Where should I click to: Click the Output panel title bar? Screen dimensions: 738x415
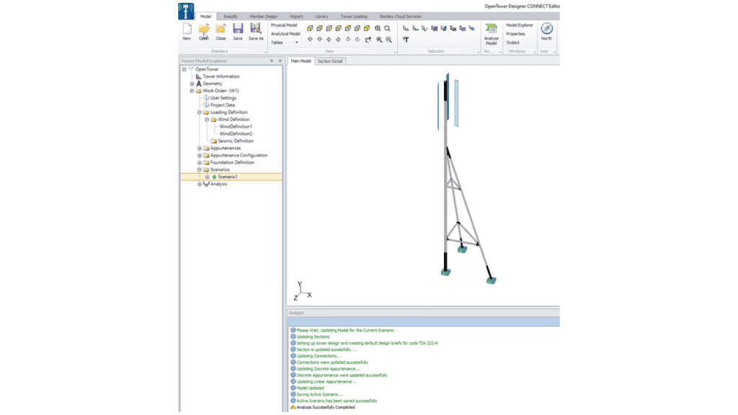click(x=360, y=313)
